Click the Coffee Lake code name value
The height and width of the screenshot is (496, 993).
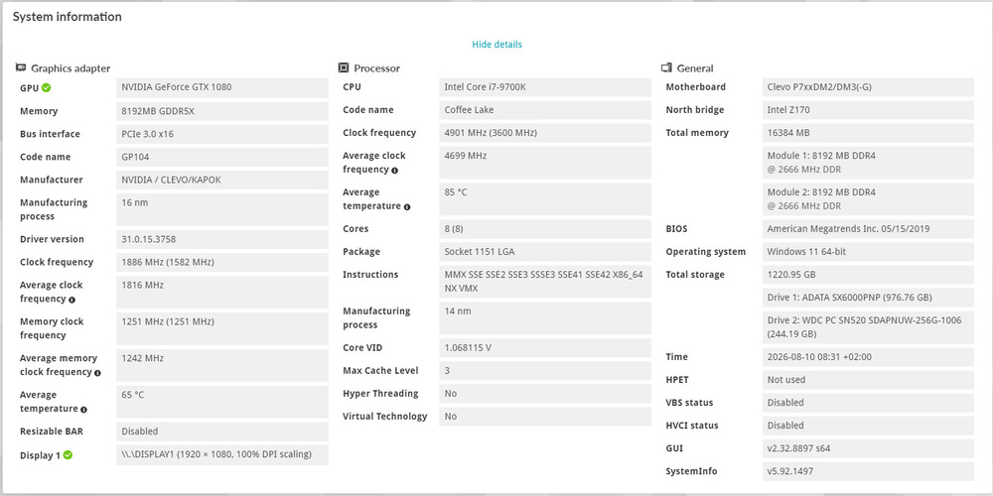tap(545, 110)
